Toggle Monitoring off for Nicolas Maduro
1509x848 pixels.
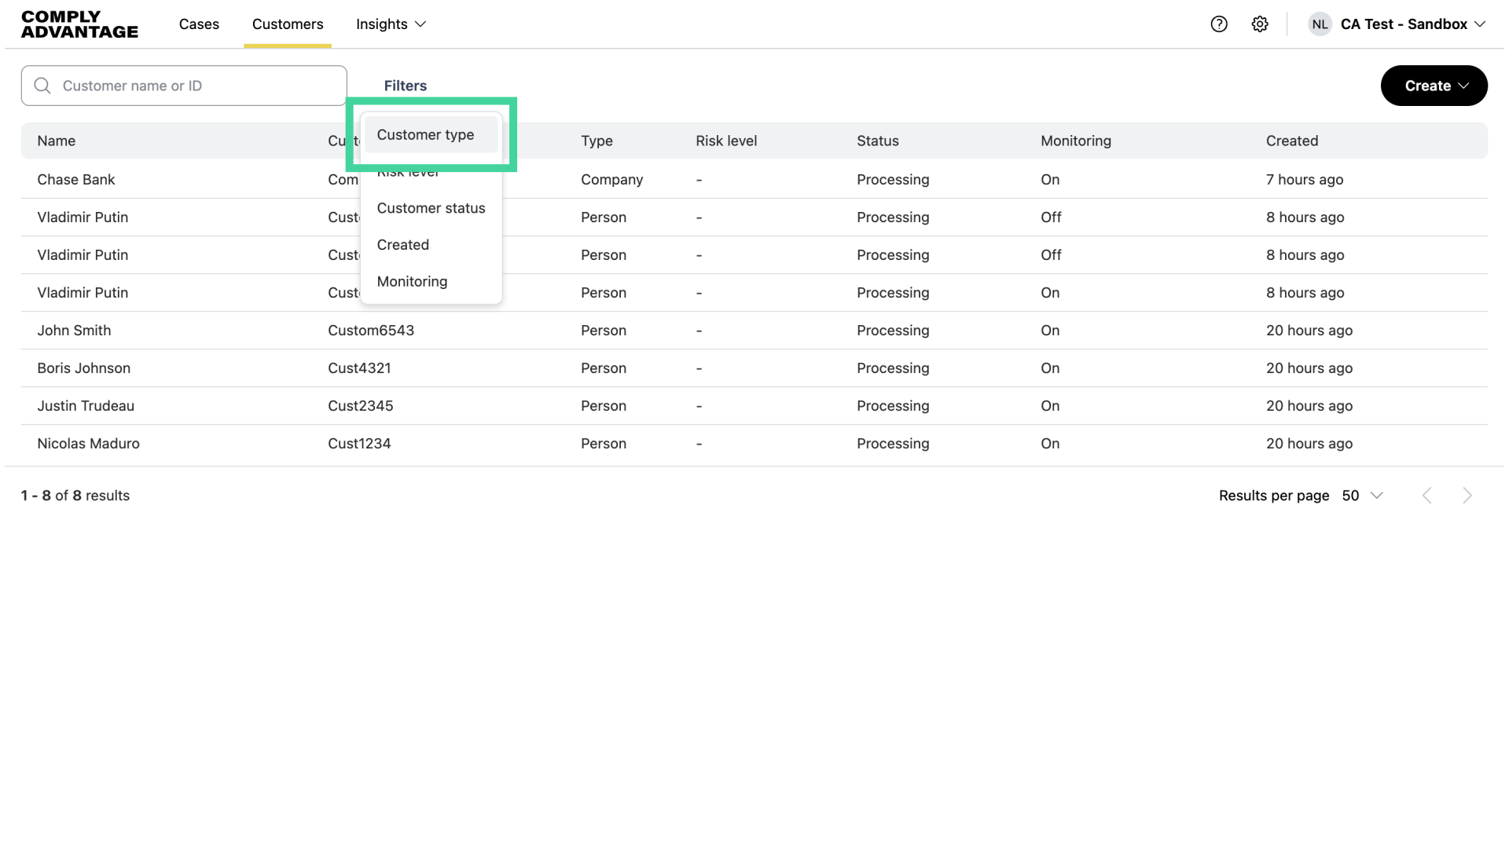tap(1050, 444)
